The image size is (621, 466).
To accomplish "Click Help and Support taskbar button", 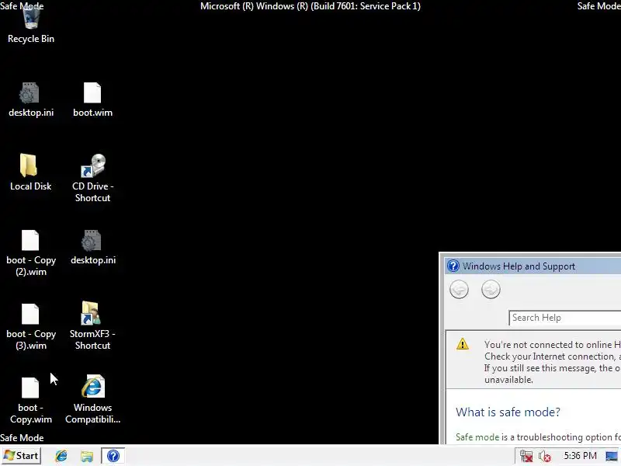I will click(x=113, y=456).
